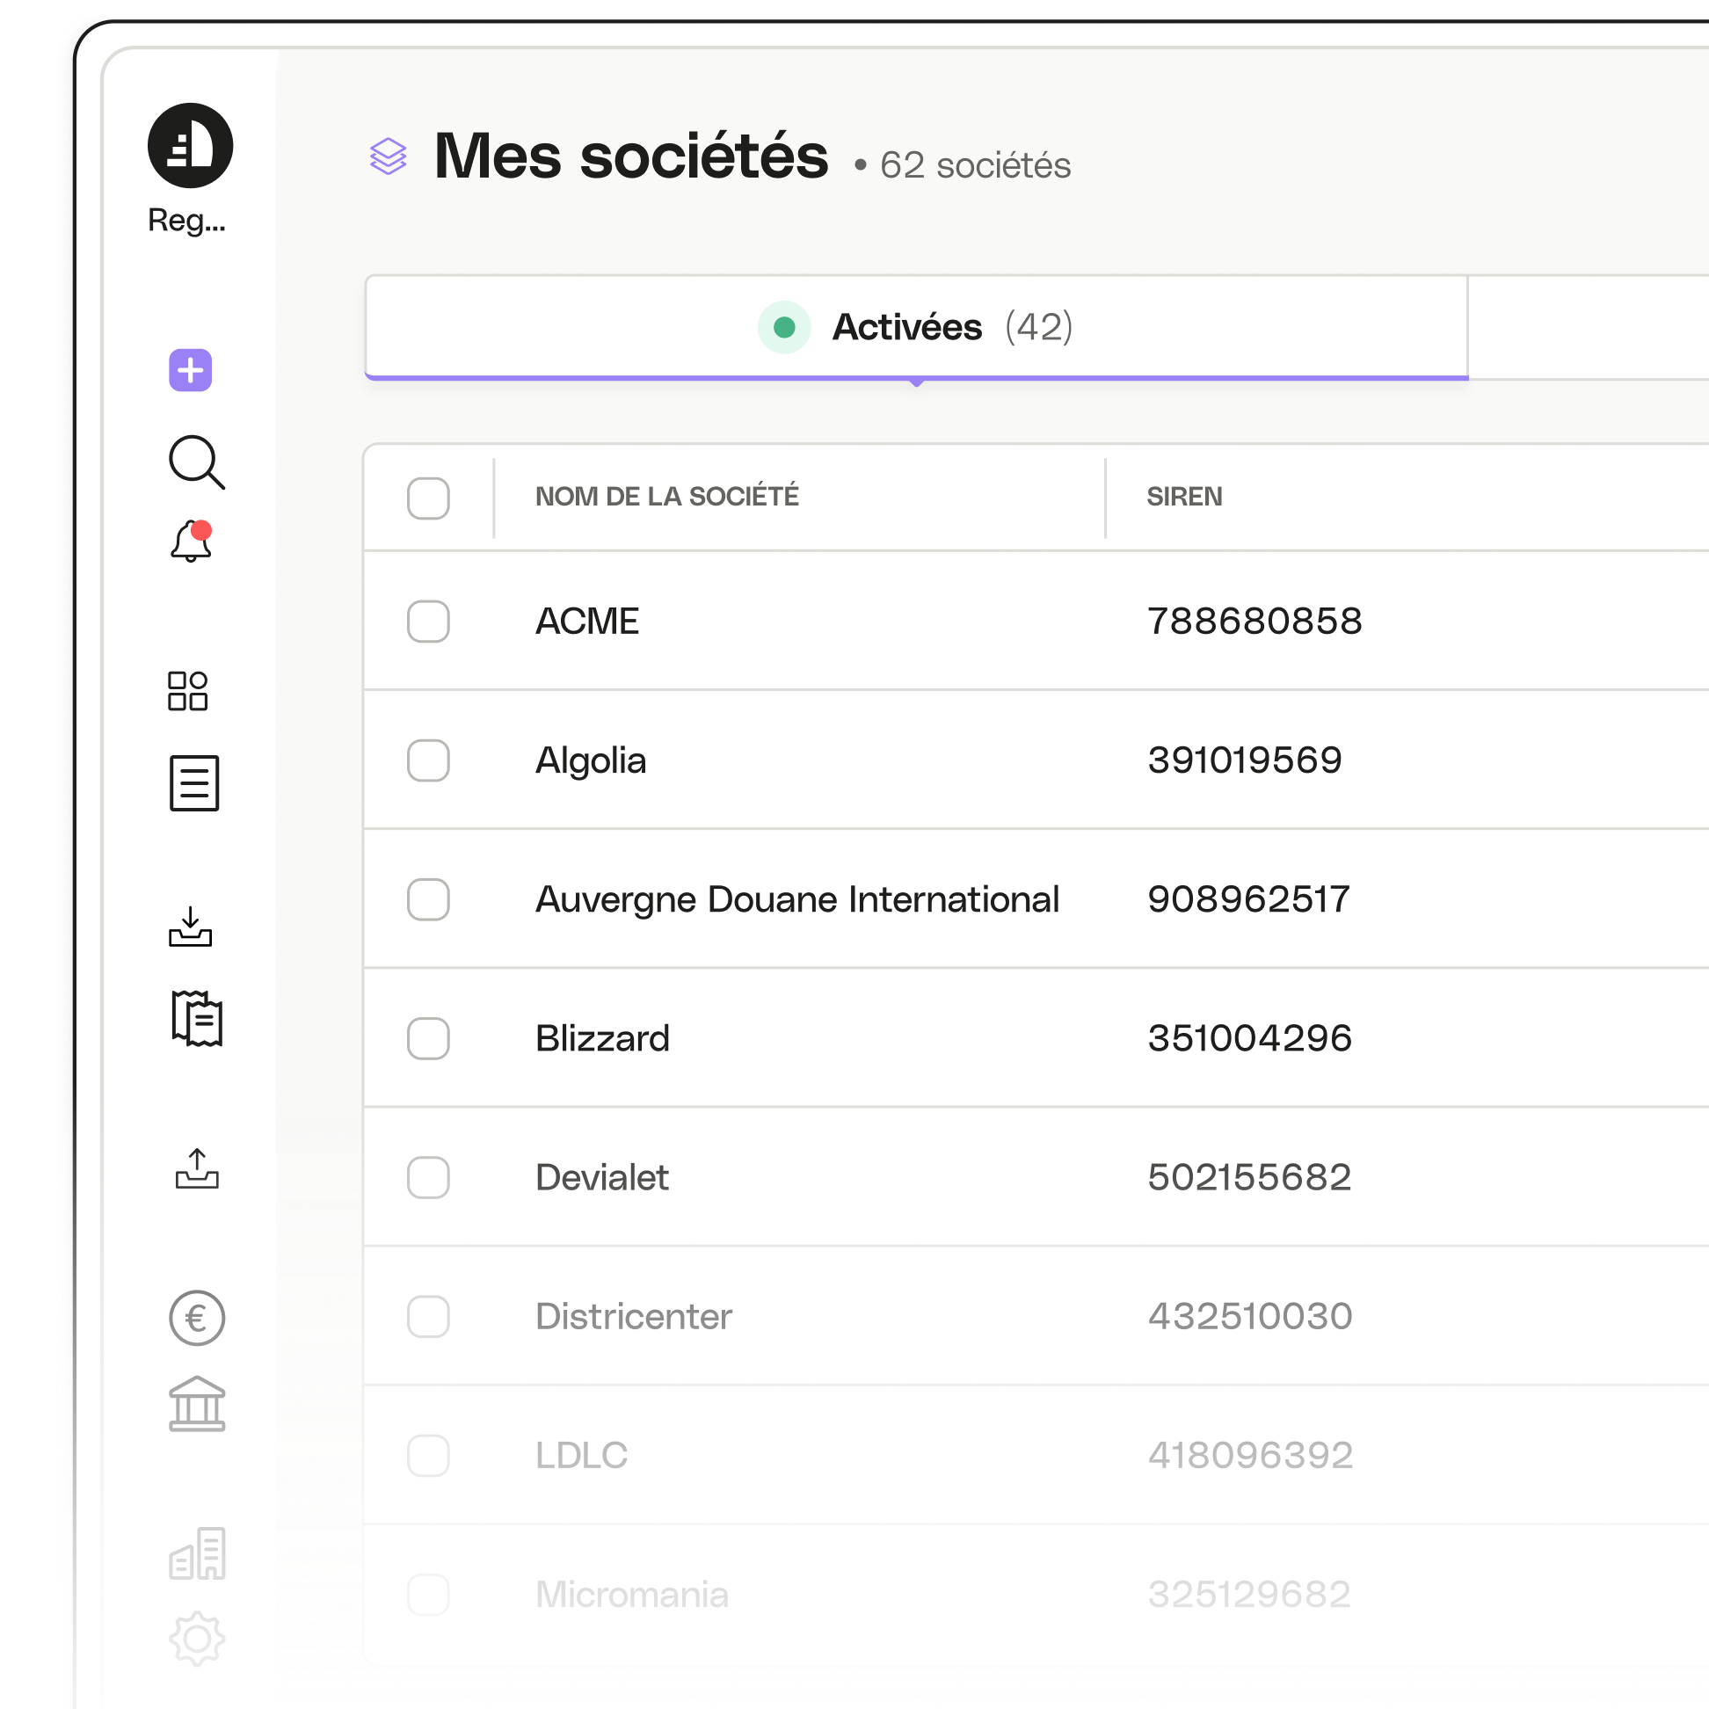This screenshot has width=1709, height=1709.
Task: Open the Districenter company name
Action: click(633, 1316)
